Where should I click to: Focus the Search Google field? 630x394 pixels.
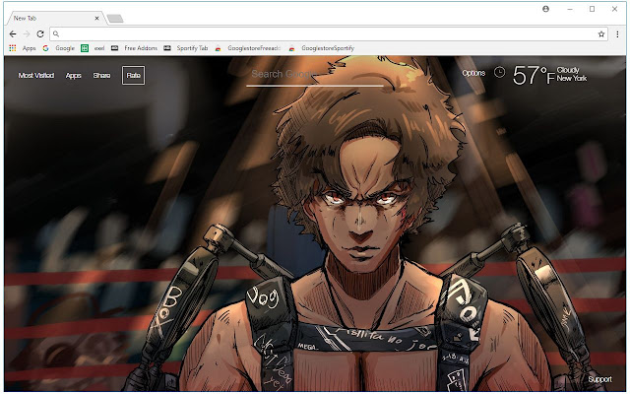315,75
